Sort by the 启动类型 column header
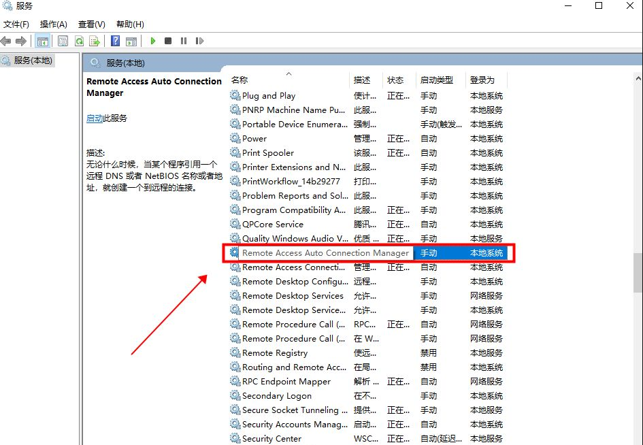The height and width of the screenshot is (445, 643). [x=437, y=80]
